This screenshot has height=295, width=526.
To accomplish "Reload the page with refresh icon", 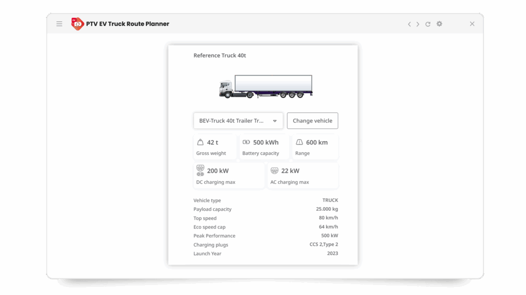I will (x=428, y=24).
